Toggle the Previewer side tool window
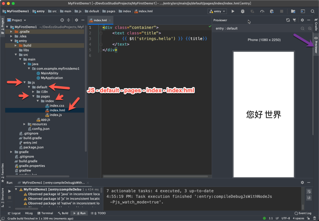Screen dimensions: 319x221 tap(316, 45)
